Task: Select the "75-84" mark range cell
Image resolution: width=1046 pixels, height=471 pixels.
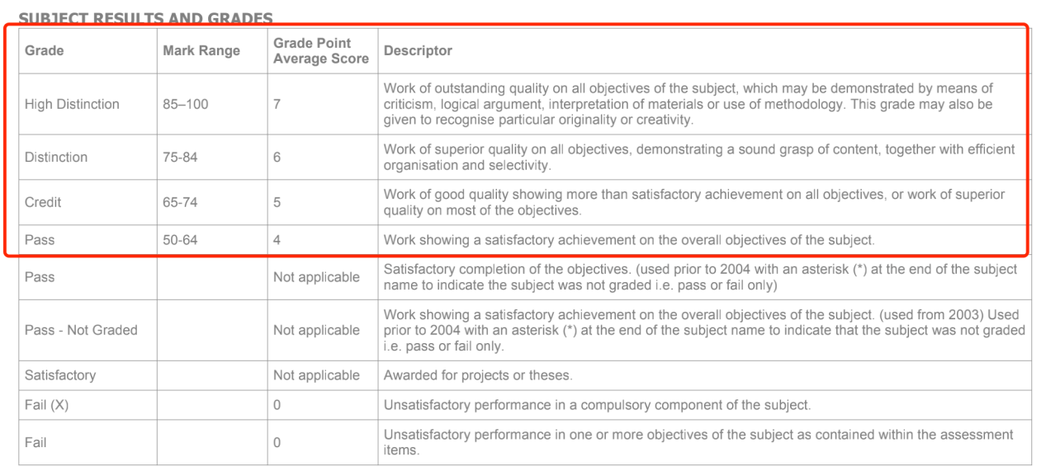Action: click(180, 157)
